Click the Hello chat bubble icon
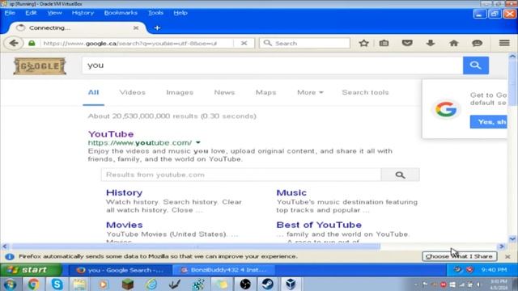 [477, 43]
